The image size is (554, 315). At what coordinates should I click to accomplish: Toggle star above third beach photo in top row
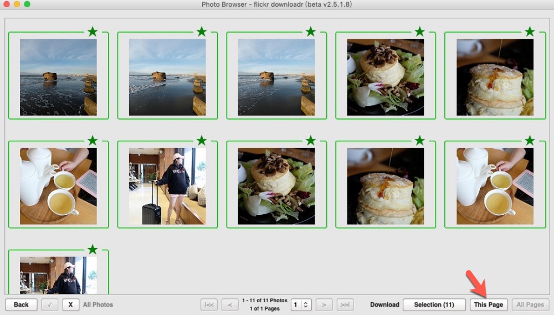tap(311, 32)
